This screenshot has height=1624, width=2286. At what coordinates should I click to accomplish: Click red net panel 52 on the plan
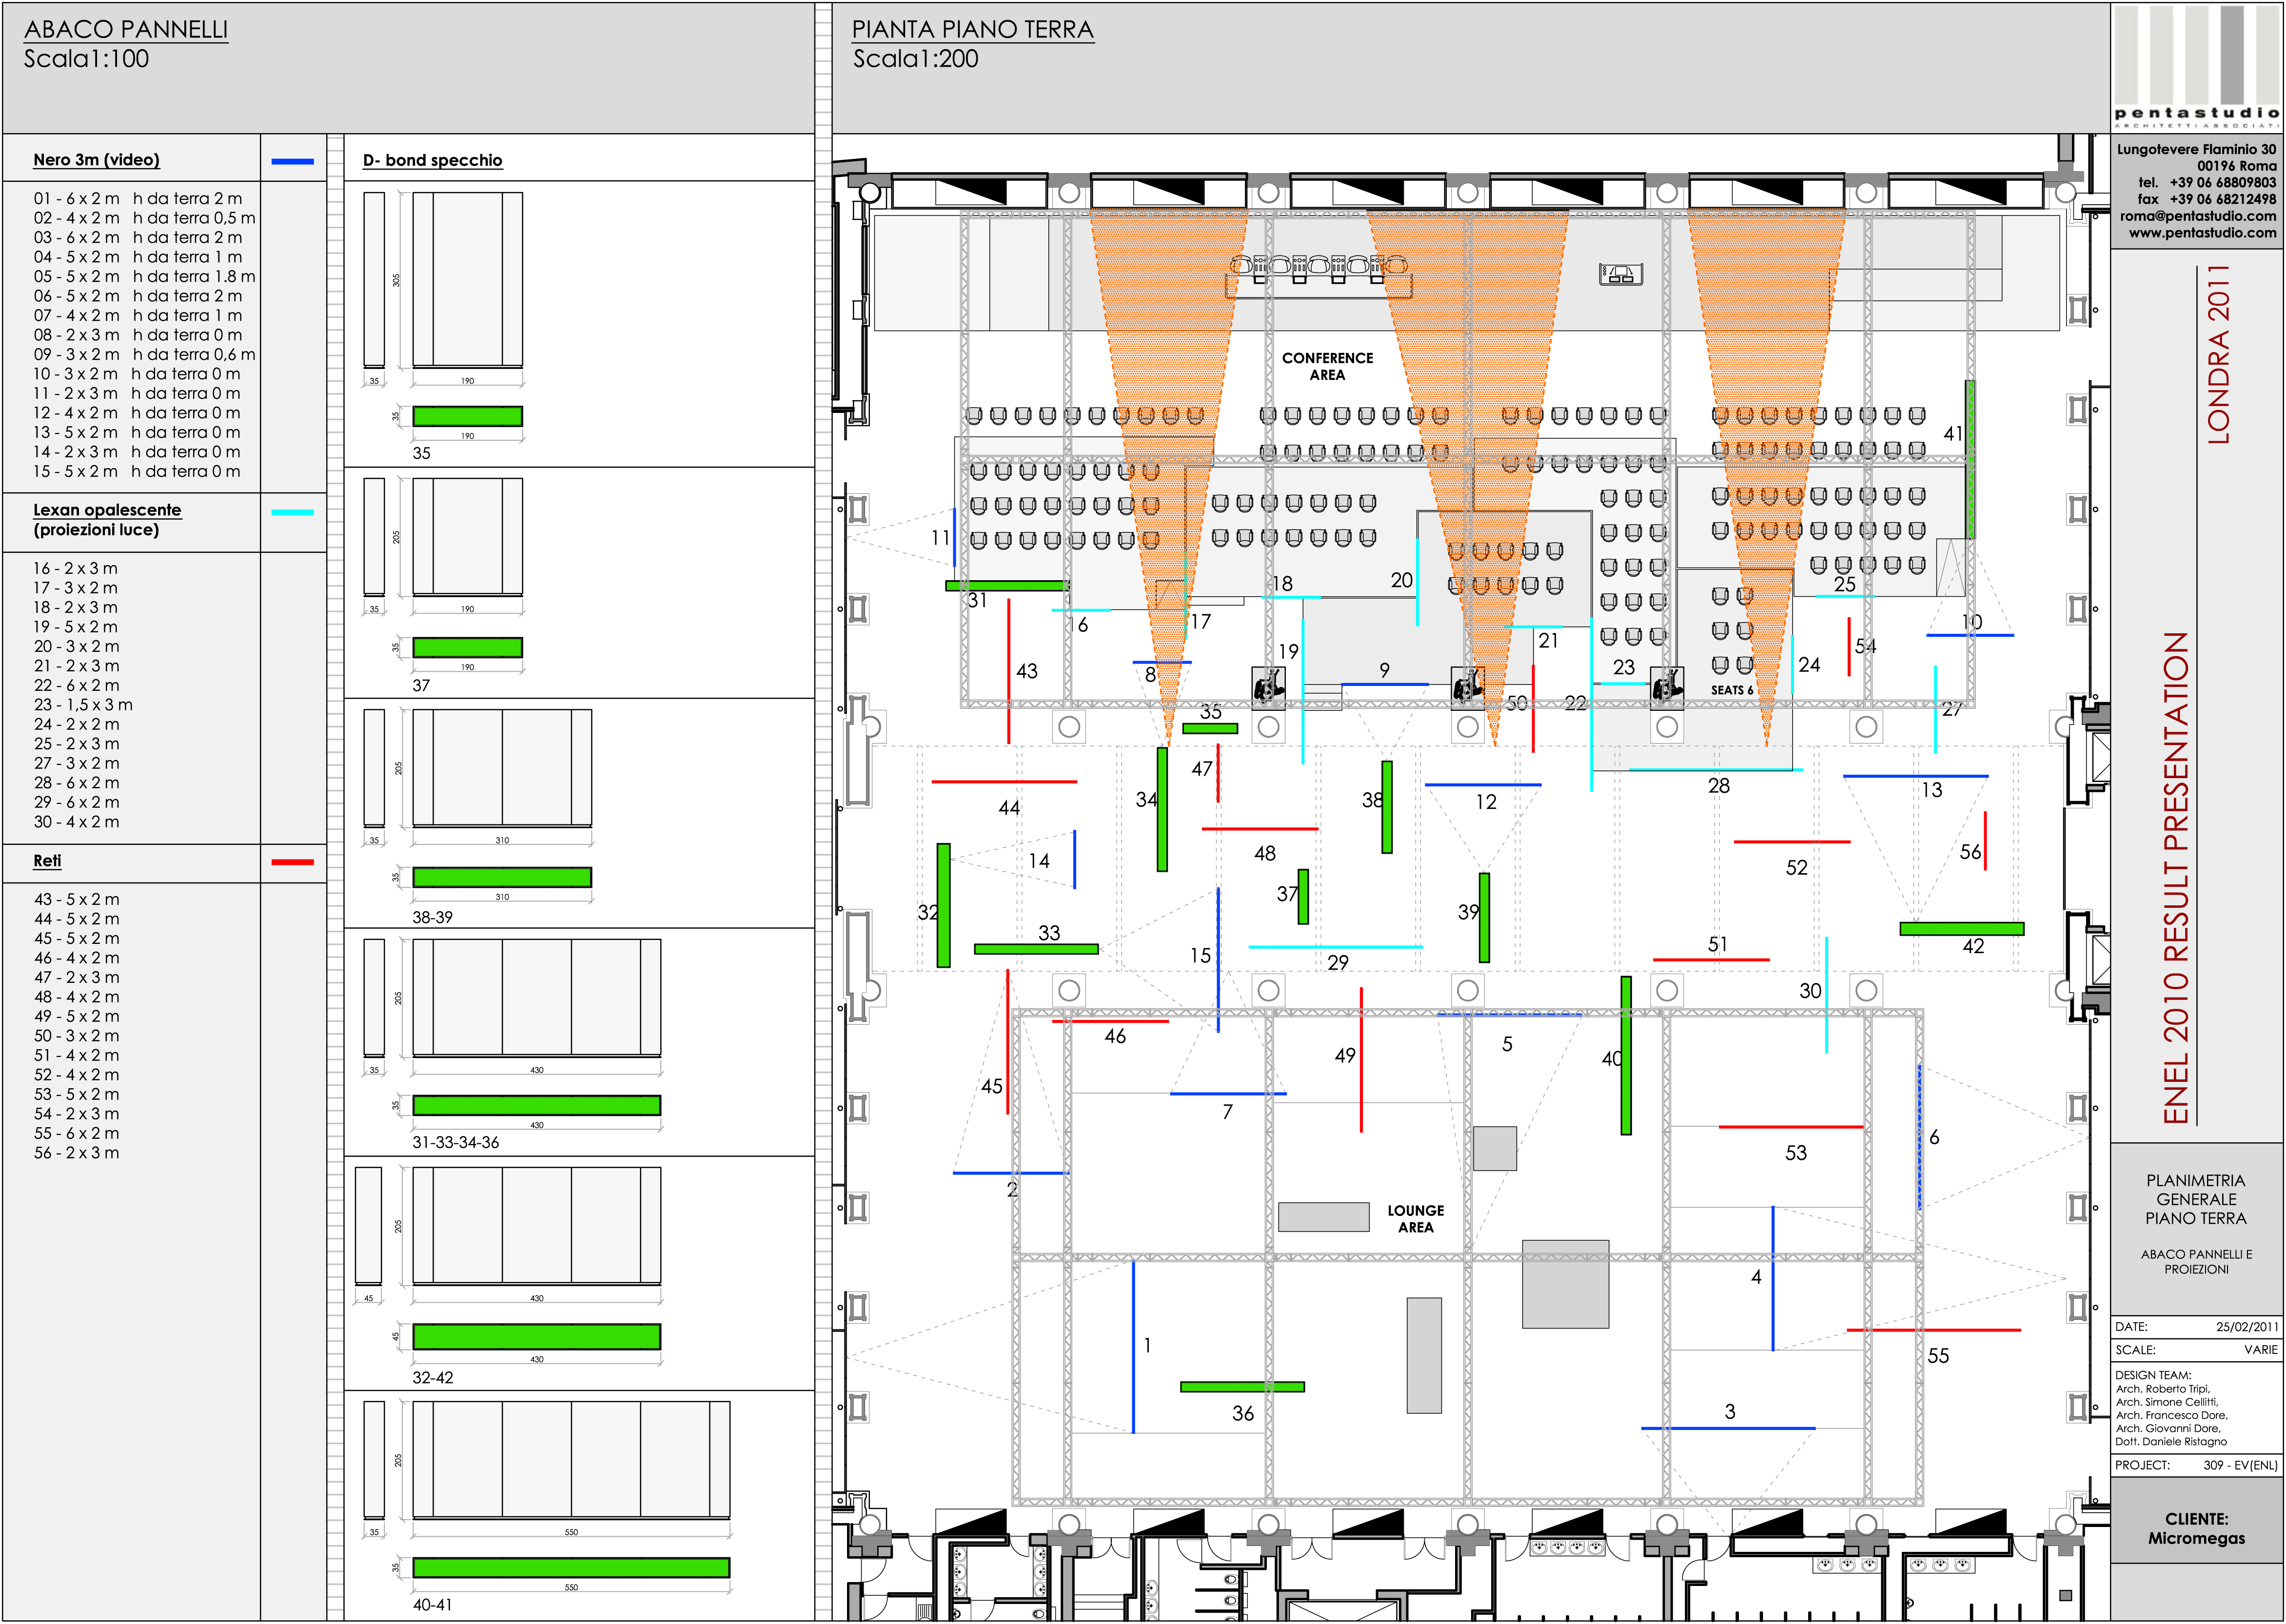(x=1791, y=842)
